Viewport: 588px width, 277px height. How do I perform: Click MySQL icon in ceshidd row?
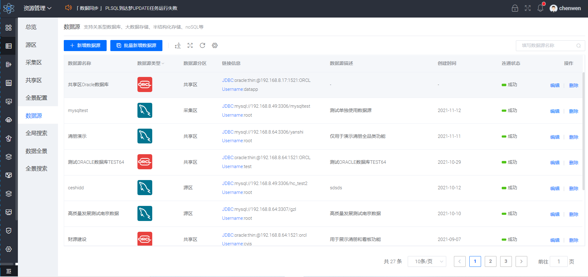(145, 188)
